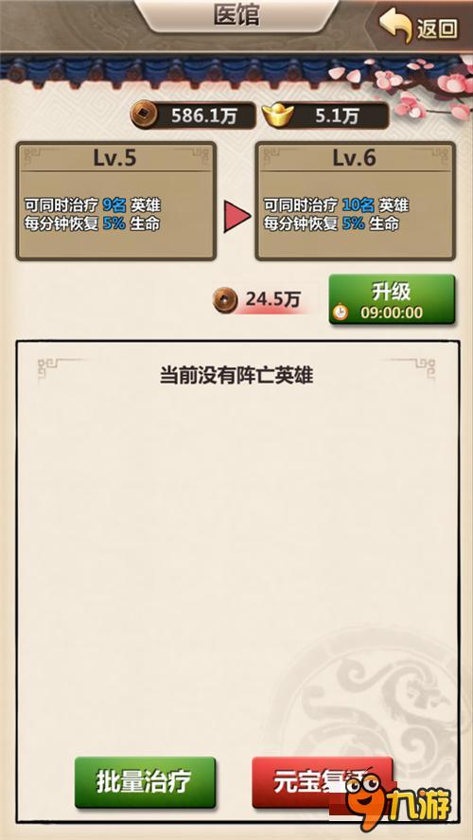Click the 返回 back label

coord(437,28)
